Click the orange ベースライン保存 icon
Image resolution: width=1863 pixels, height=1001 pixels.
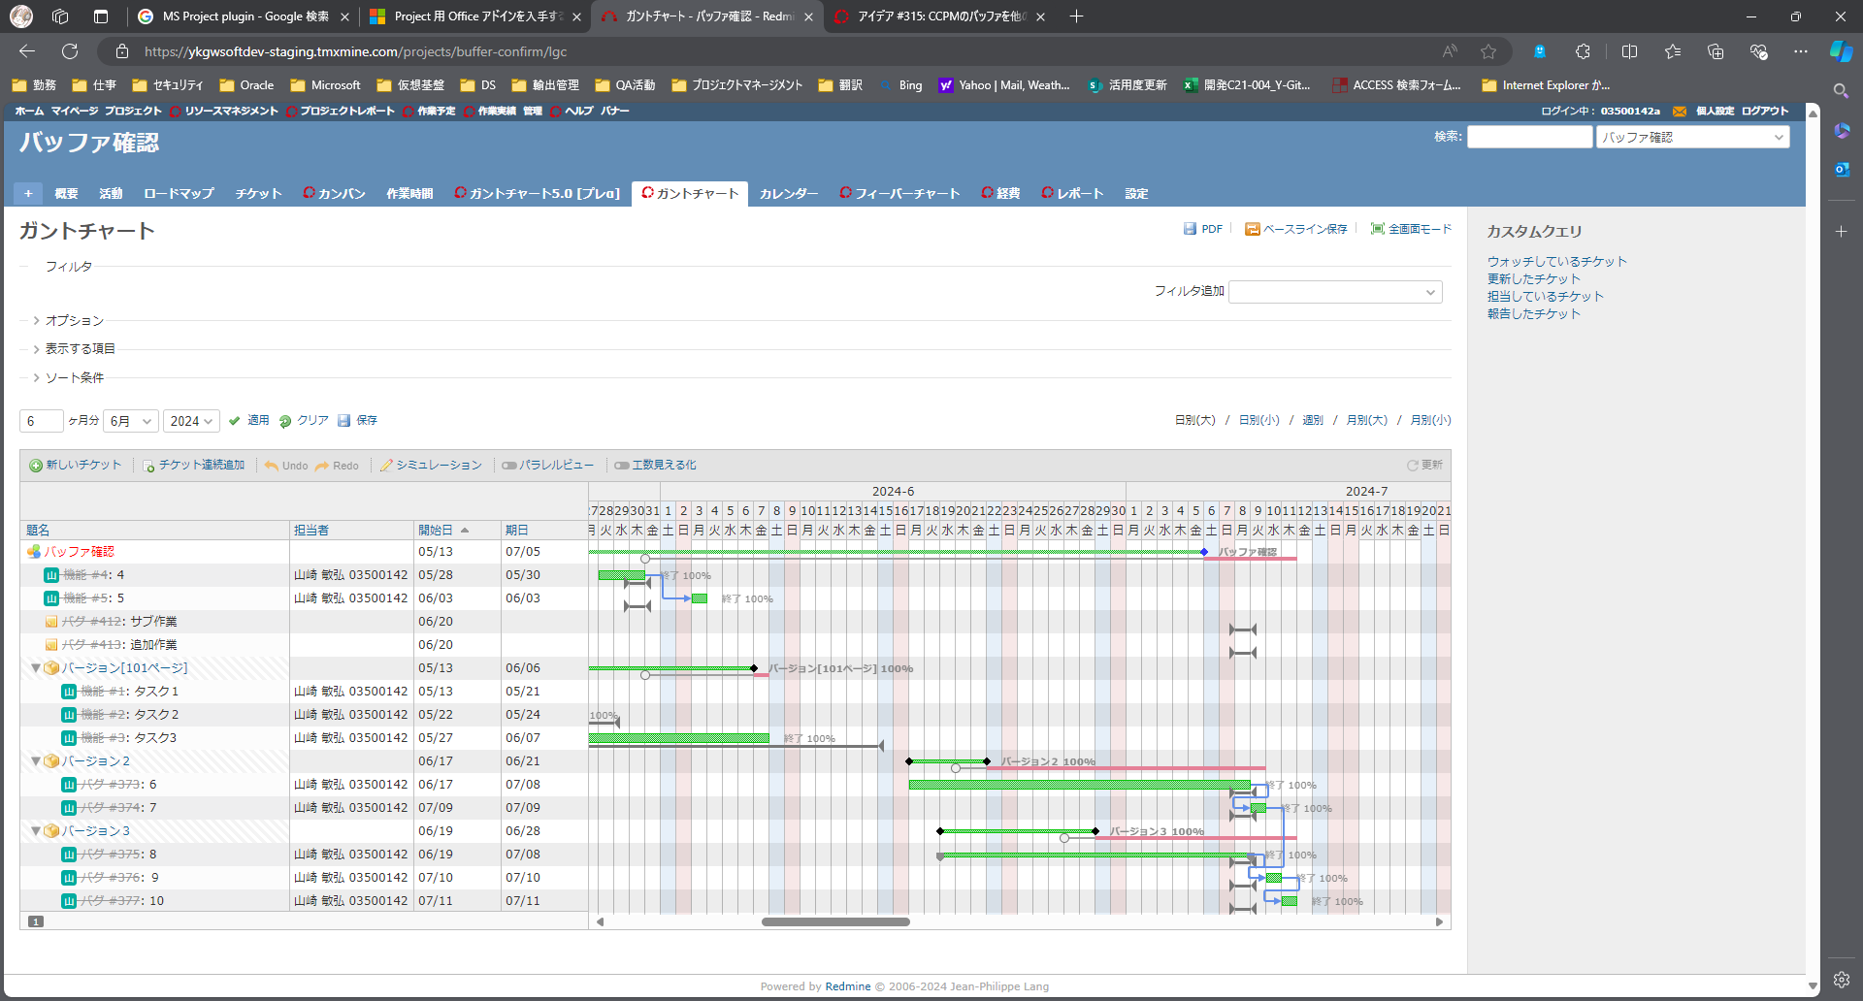pos(1253,229)
